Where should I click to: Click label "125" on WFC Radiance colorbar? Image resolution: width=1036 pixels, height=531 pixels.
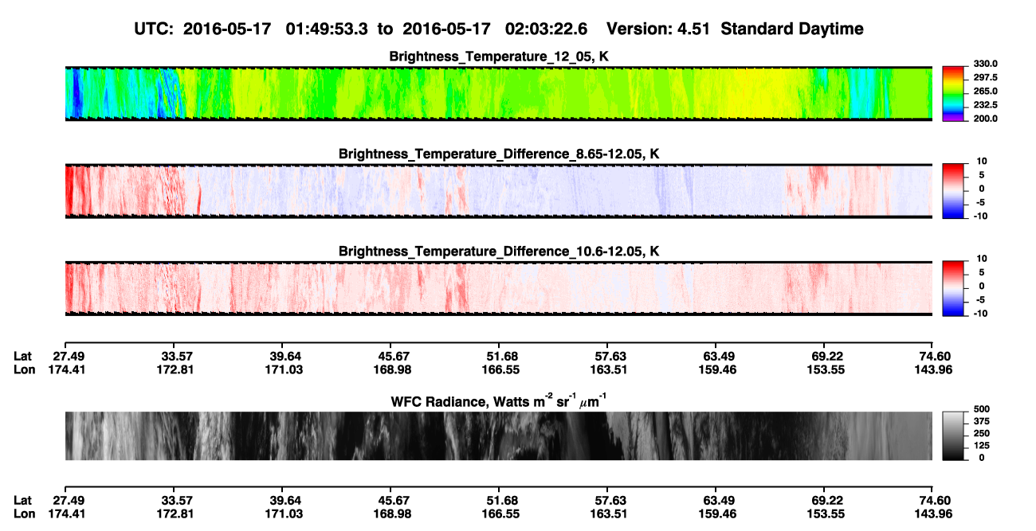[x=981, y=445]
